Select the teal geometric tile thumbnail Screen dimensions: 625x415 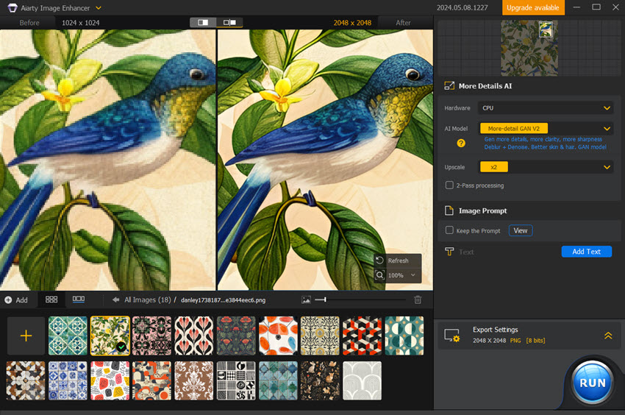68,336
